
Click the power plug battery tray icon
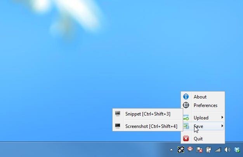pos(208,150)
